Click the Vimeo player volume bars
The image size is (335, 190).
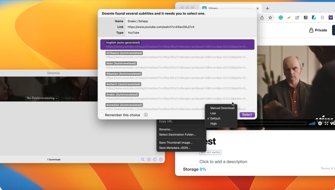click(x=312, y=123)
